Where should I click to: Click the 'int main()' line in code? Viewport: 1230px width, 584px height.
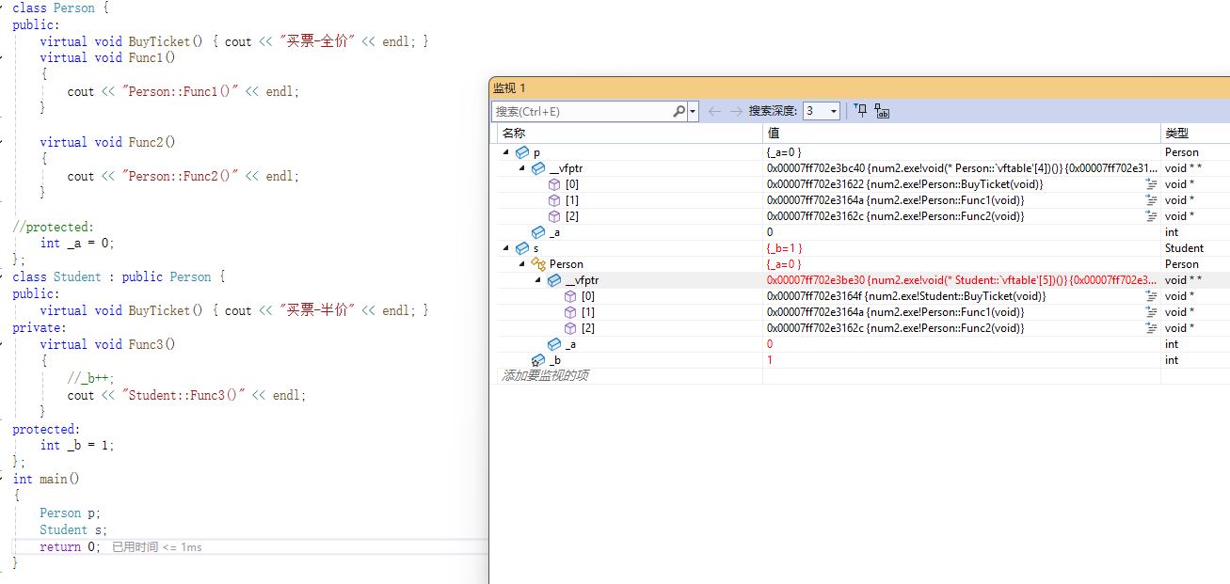pyautogui.click(x=46, y=479)
